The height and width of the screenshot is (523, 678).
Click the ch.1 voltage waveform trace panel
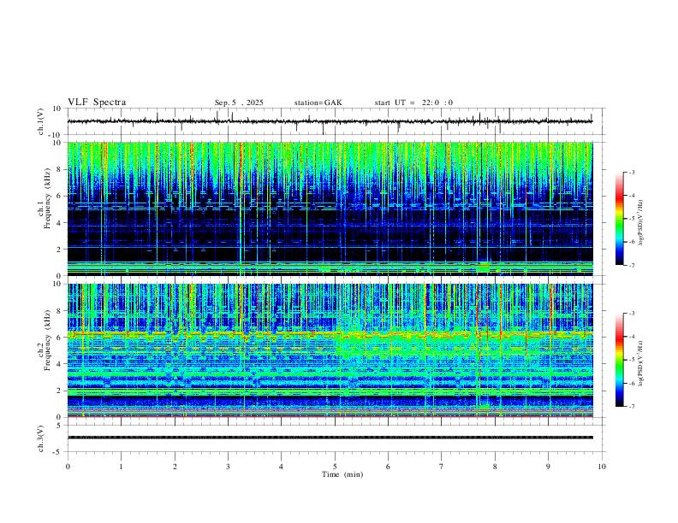click(336, 121)
